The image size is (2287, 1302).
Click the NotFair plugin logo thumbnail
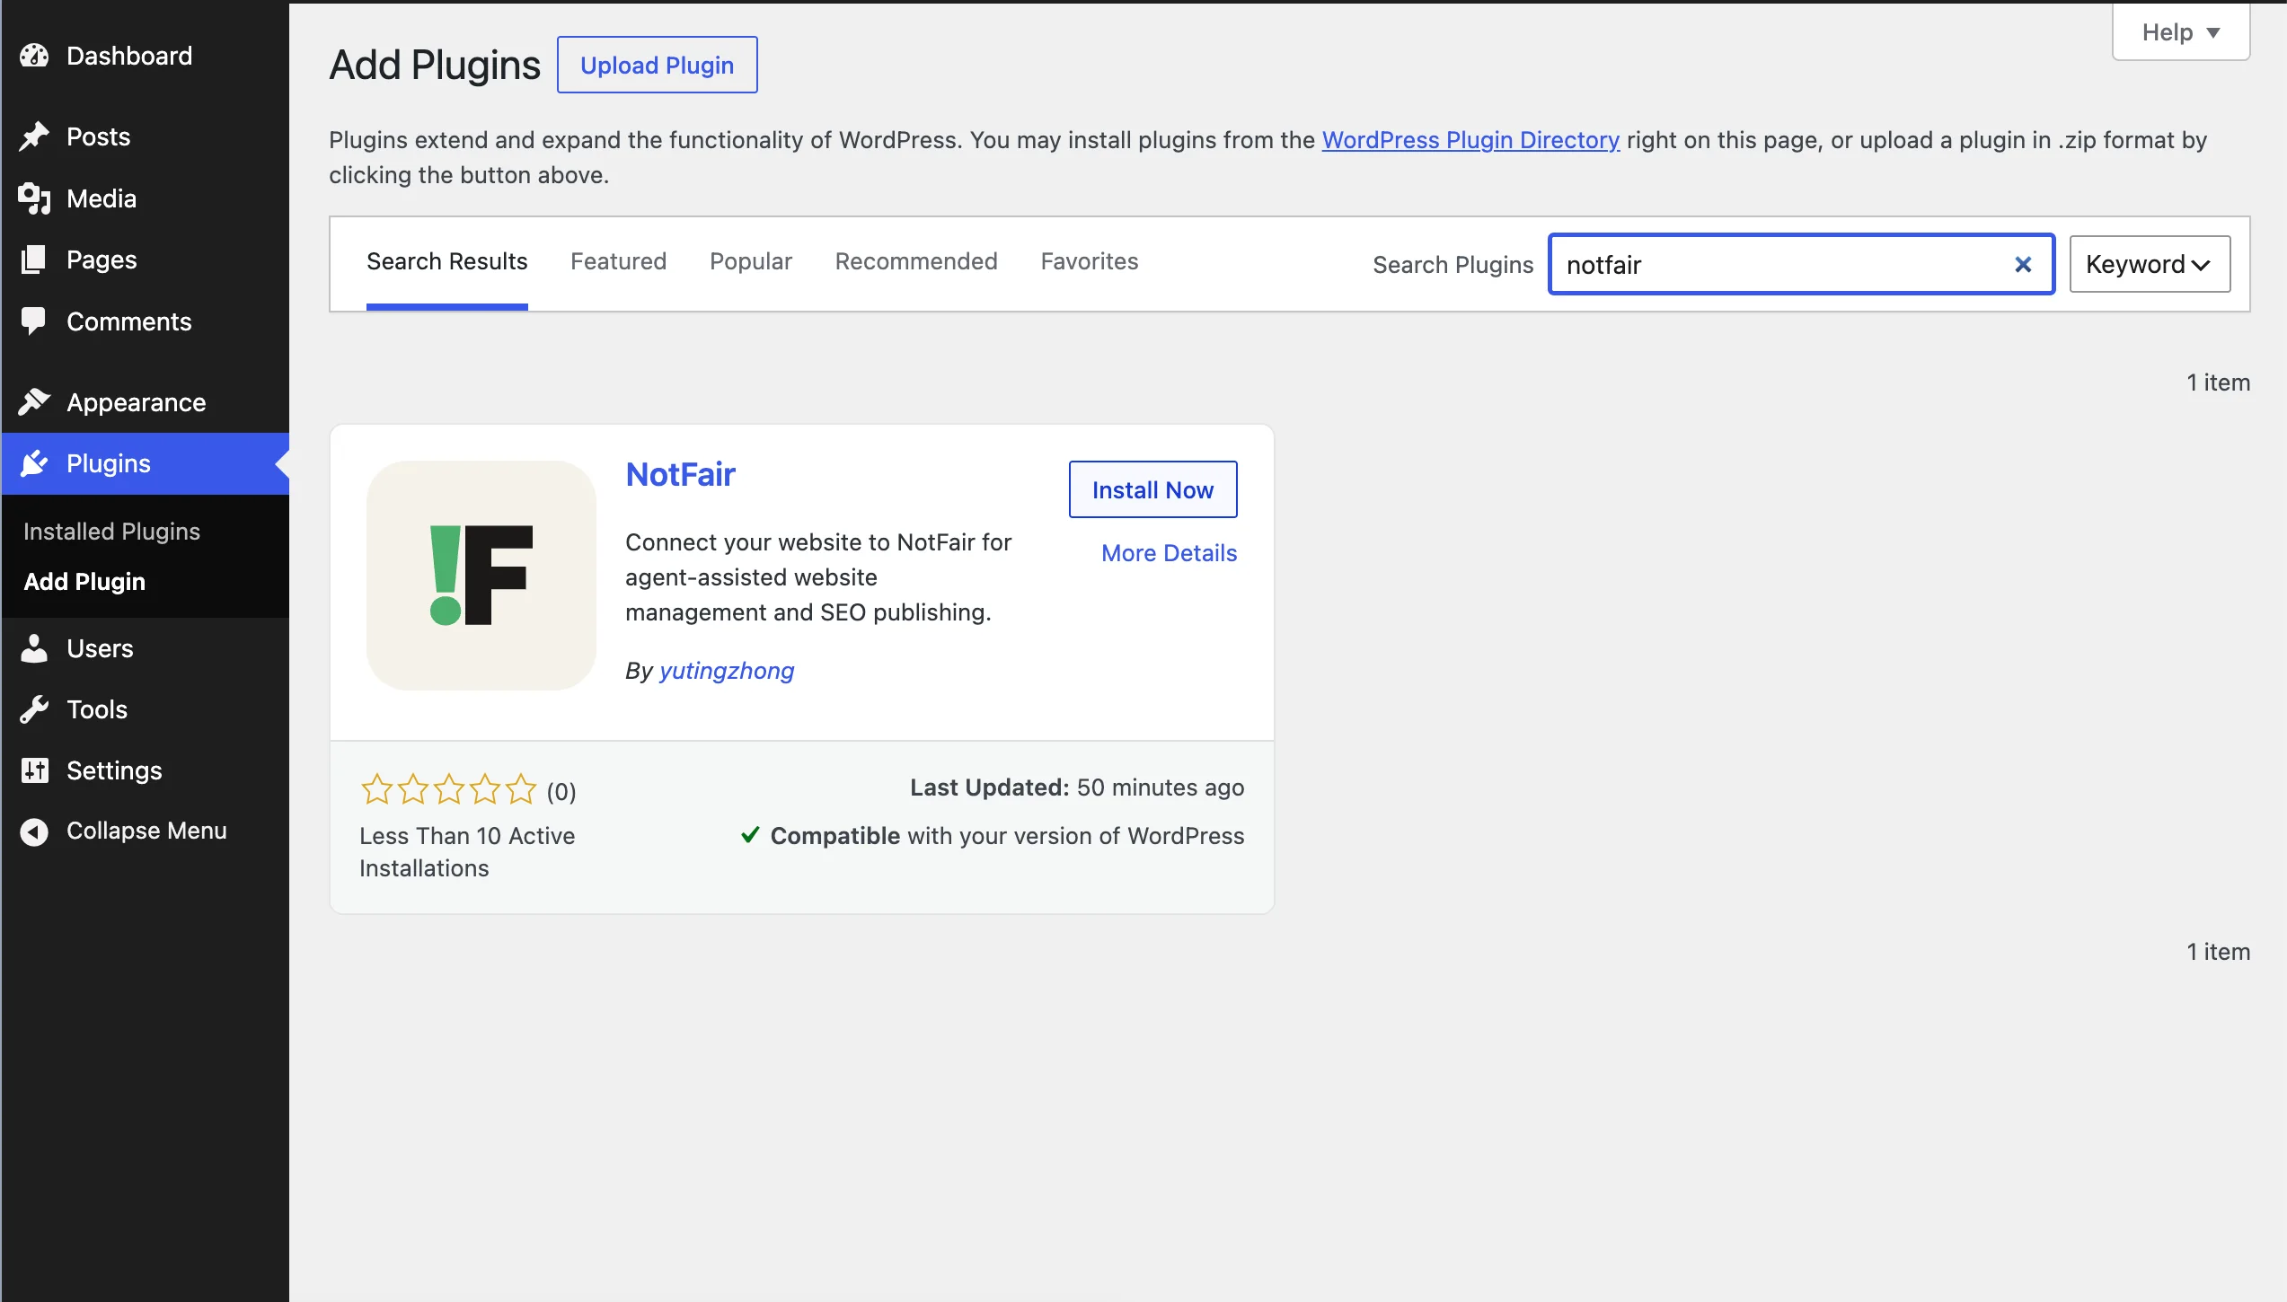coord(481,576)
